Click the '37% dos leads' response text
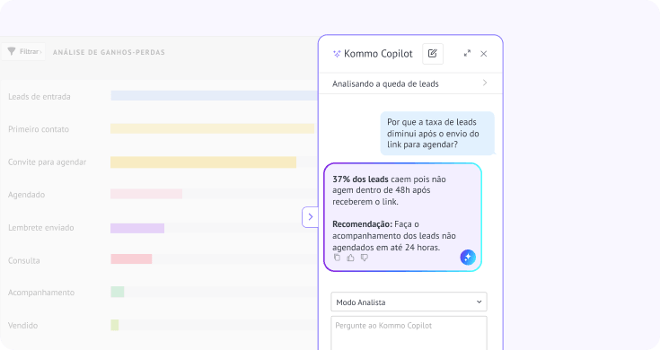Screen dimensions: 660x350 360,179
